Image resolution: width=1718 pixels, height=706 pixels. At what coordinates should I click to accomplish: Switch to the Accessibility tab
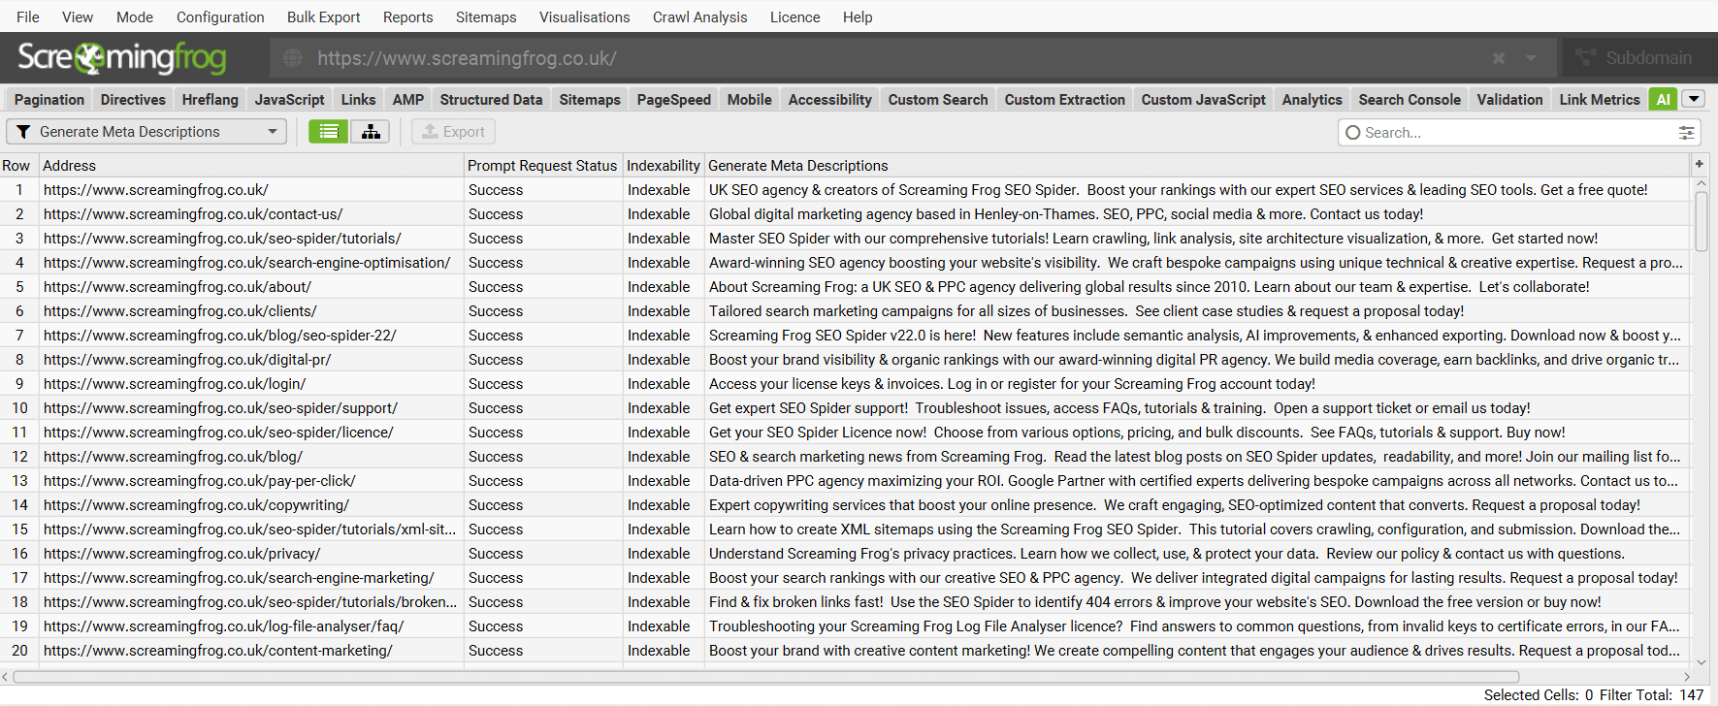[x=830, y=99]
